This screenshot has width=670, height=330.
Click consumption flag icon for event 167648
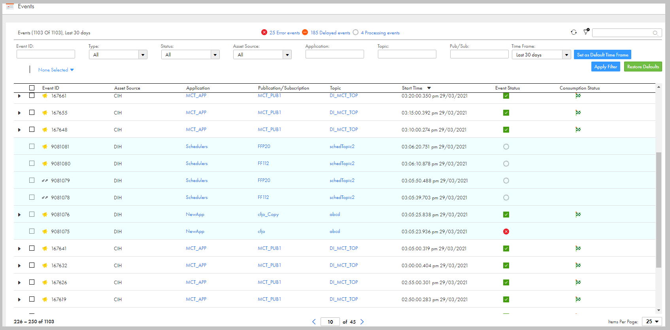click(578, 129)
